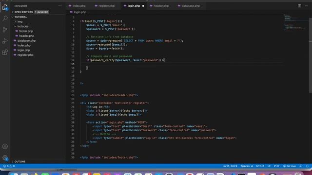Click the $user fetch line 11

coord(105,49)
